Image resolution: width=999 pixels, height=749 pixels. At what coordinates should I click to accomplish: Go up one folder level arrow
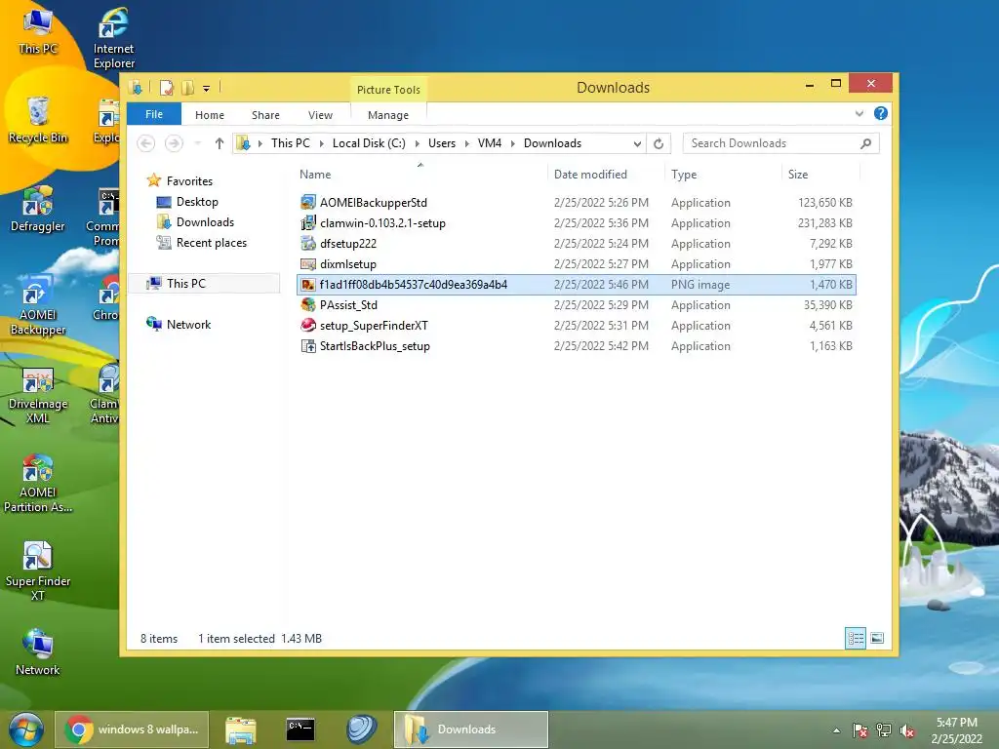220,143
